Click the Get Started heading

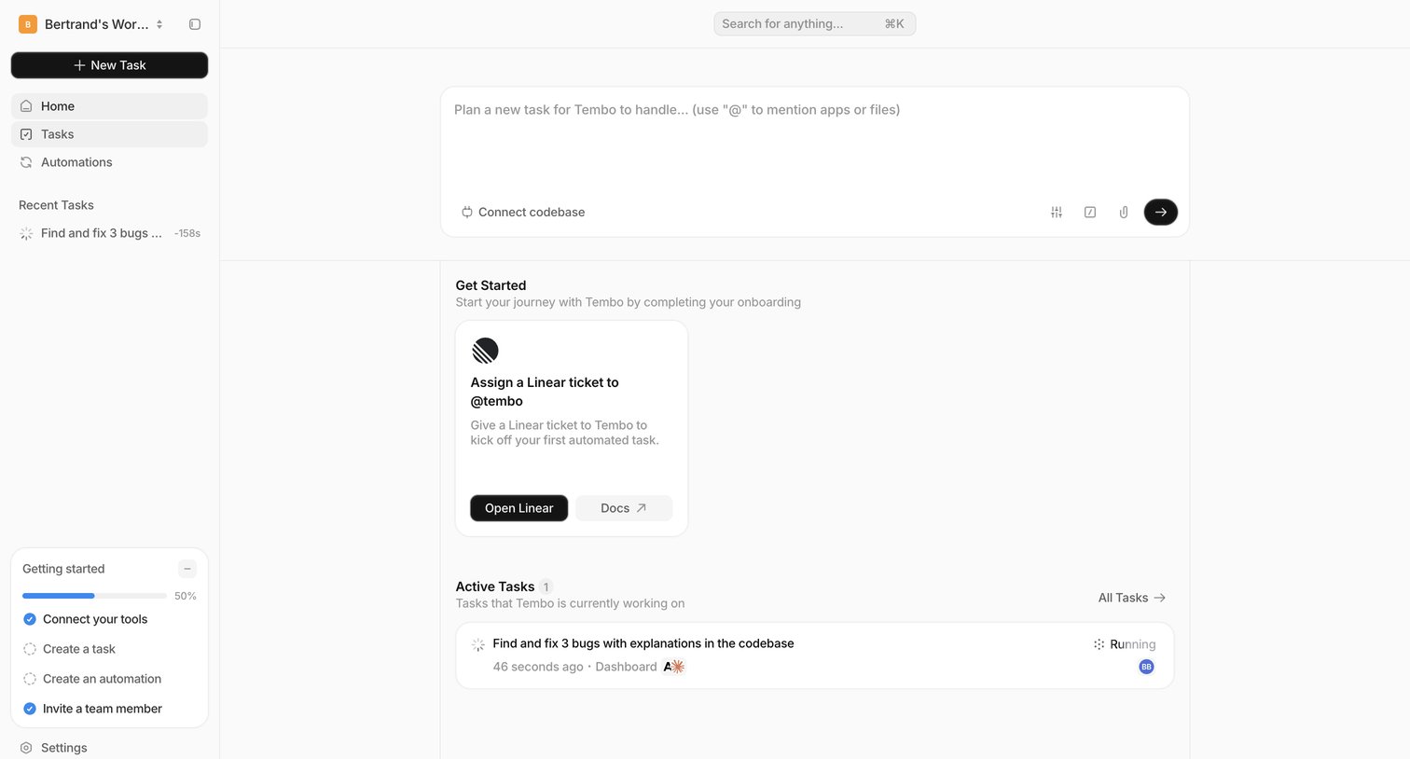[x=491, y=285]
